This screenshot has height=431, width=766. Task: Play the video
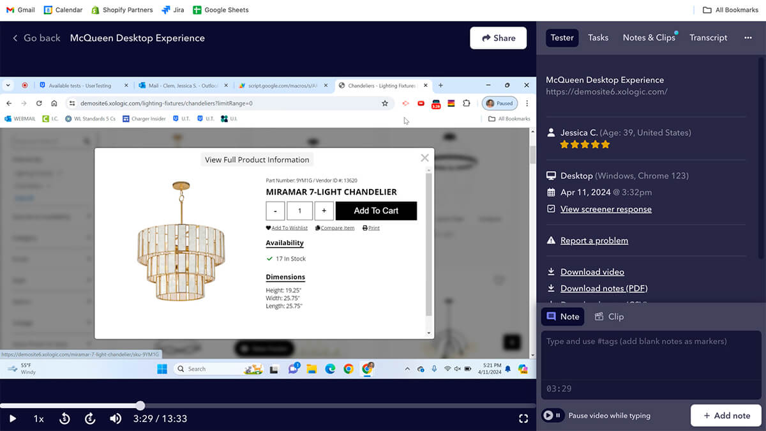13,419
